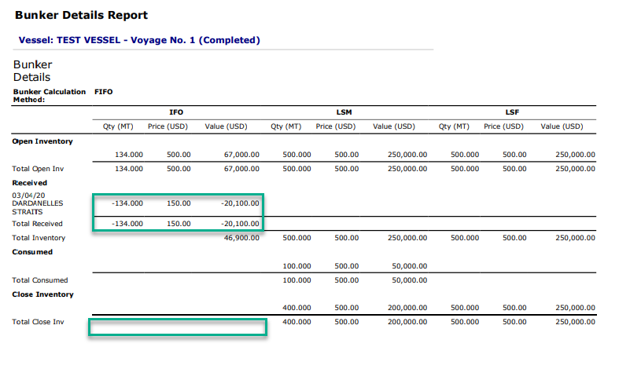The image size is (630, 391).
Task: Select the FIFO calculation method value
Action: [x=103, y=92]
